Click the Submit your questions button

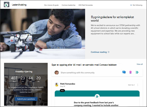(26, 99)
